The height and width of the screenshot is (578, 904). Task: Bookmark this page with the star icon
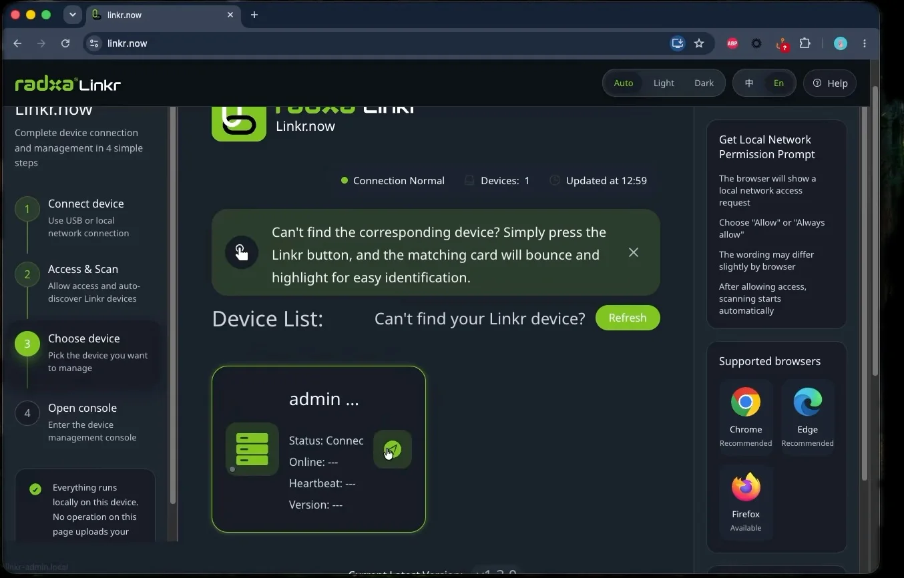[x=699, y=43]
